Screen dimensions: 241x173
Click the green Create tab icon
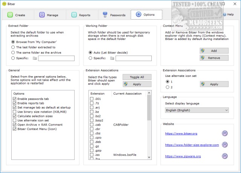[x=10, y=15]
